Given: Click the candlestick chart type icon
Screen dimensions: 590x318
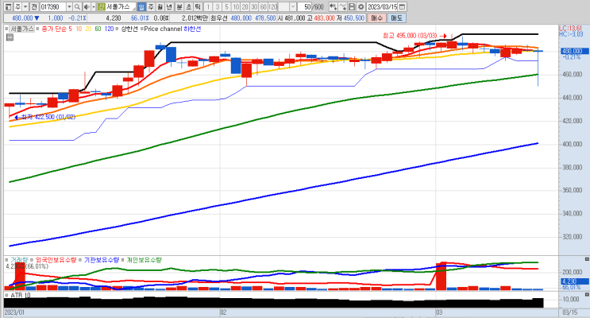Looking at the screenshot, I should 334,7.
